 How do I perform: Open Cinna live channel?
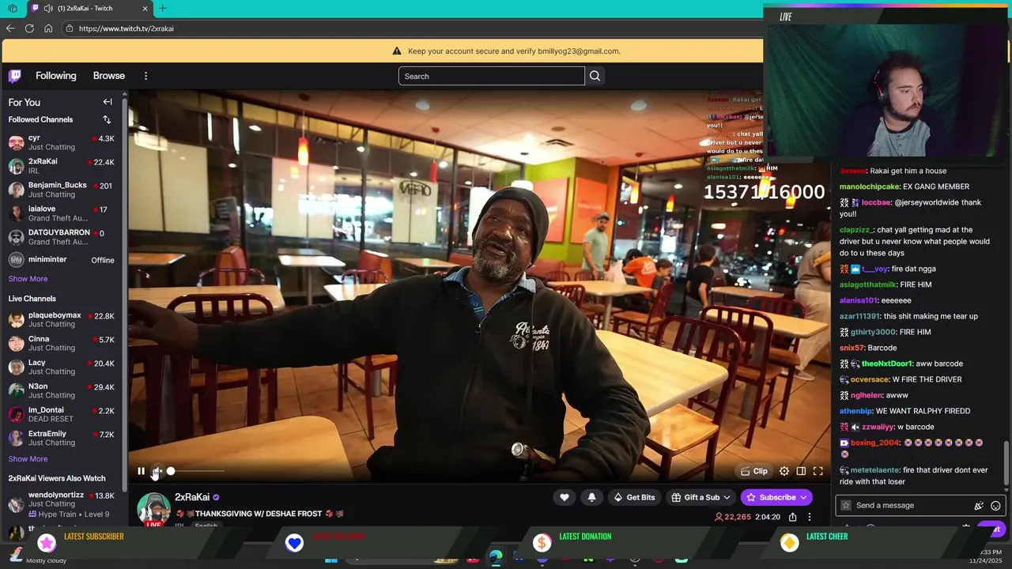62,344
